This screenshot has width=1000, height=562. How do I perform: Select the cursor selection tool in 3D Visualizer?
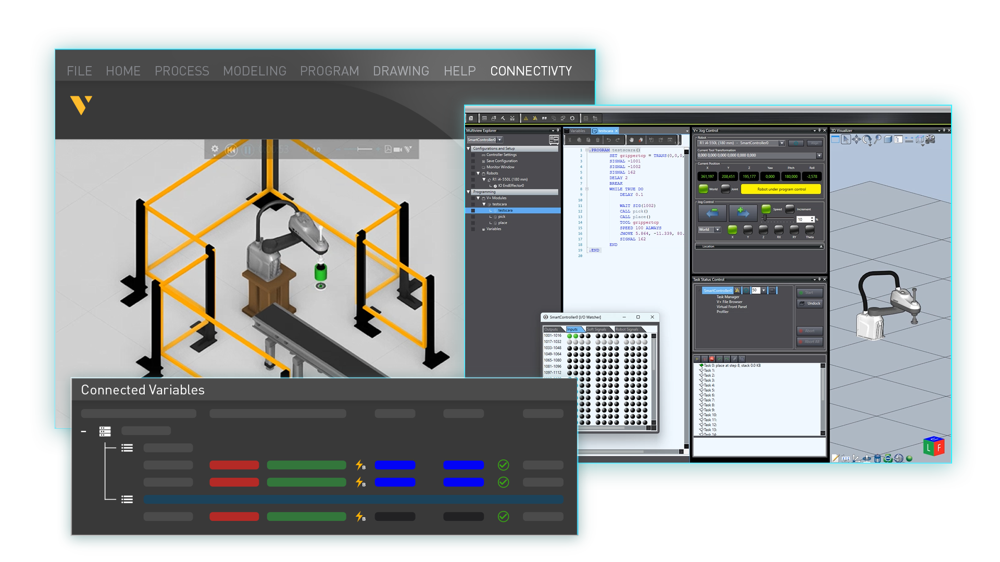tap(846, 140)
